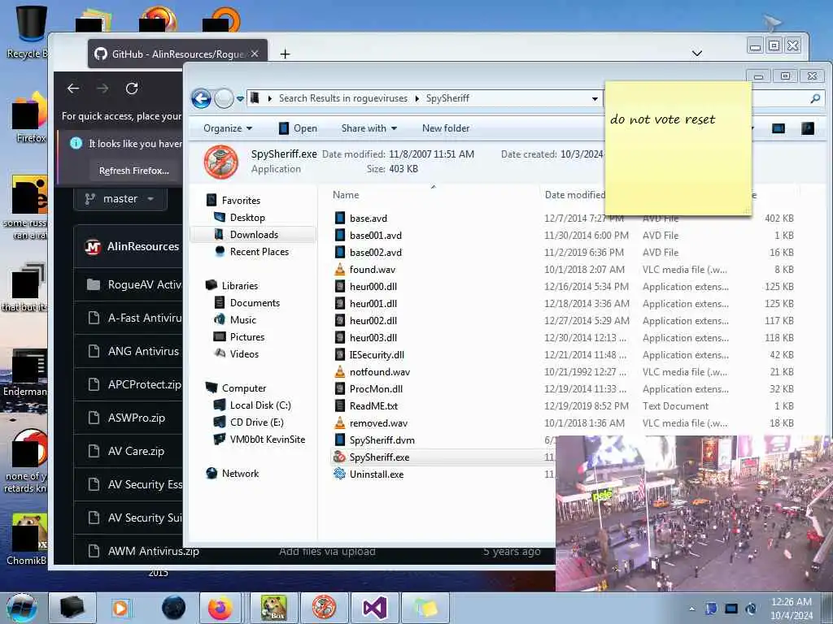
Task: Click Visual Studio icon in taskbar
Action: (x=374, y=608)
